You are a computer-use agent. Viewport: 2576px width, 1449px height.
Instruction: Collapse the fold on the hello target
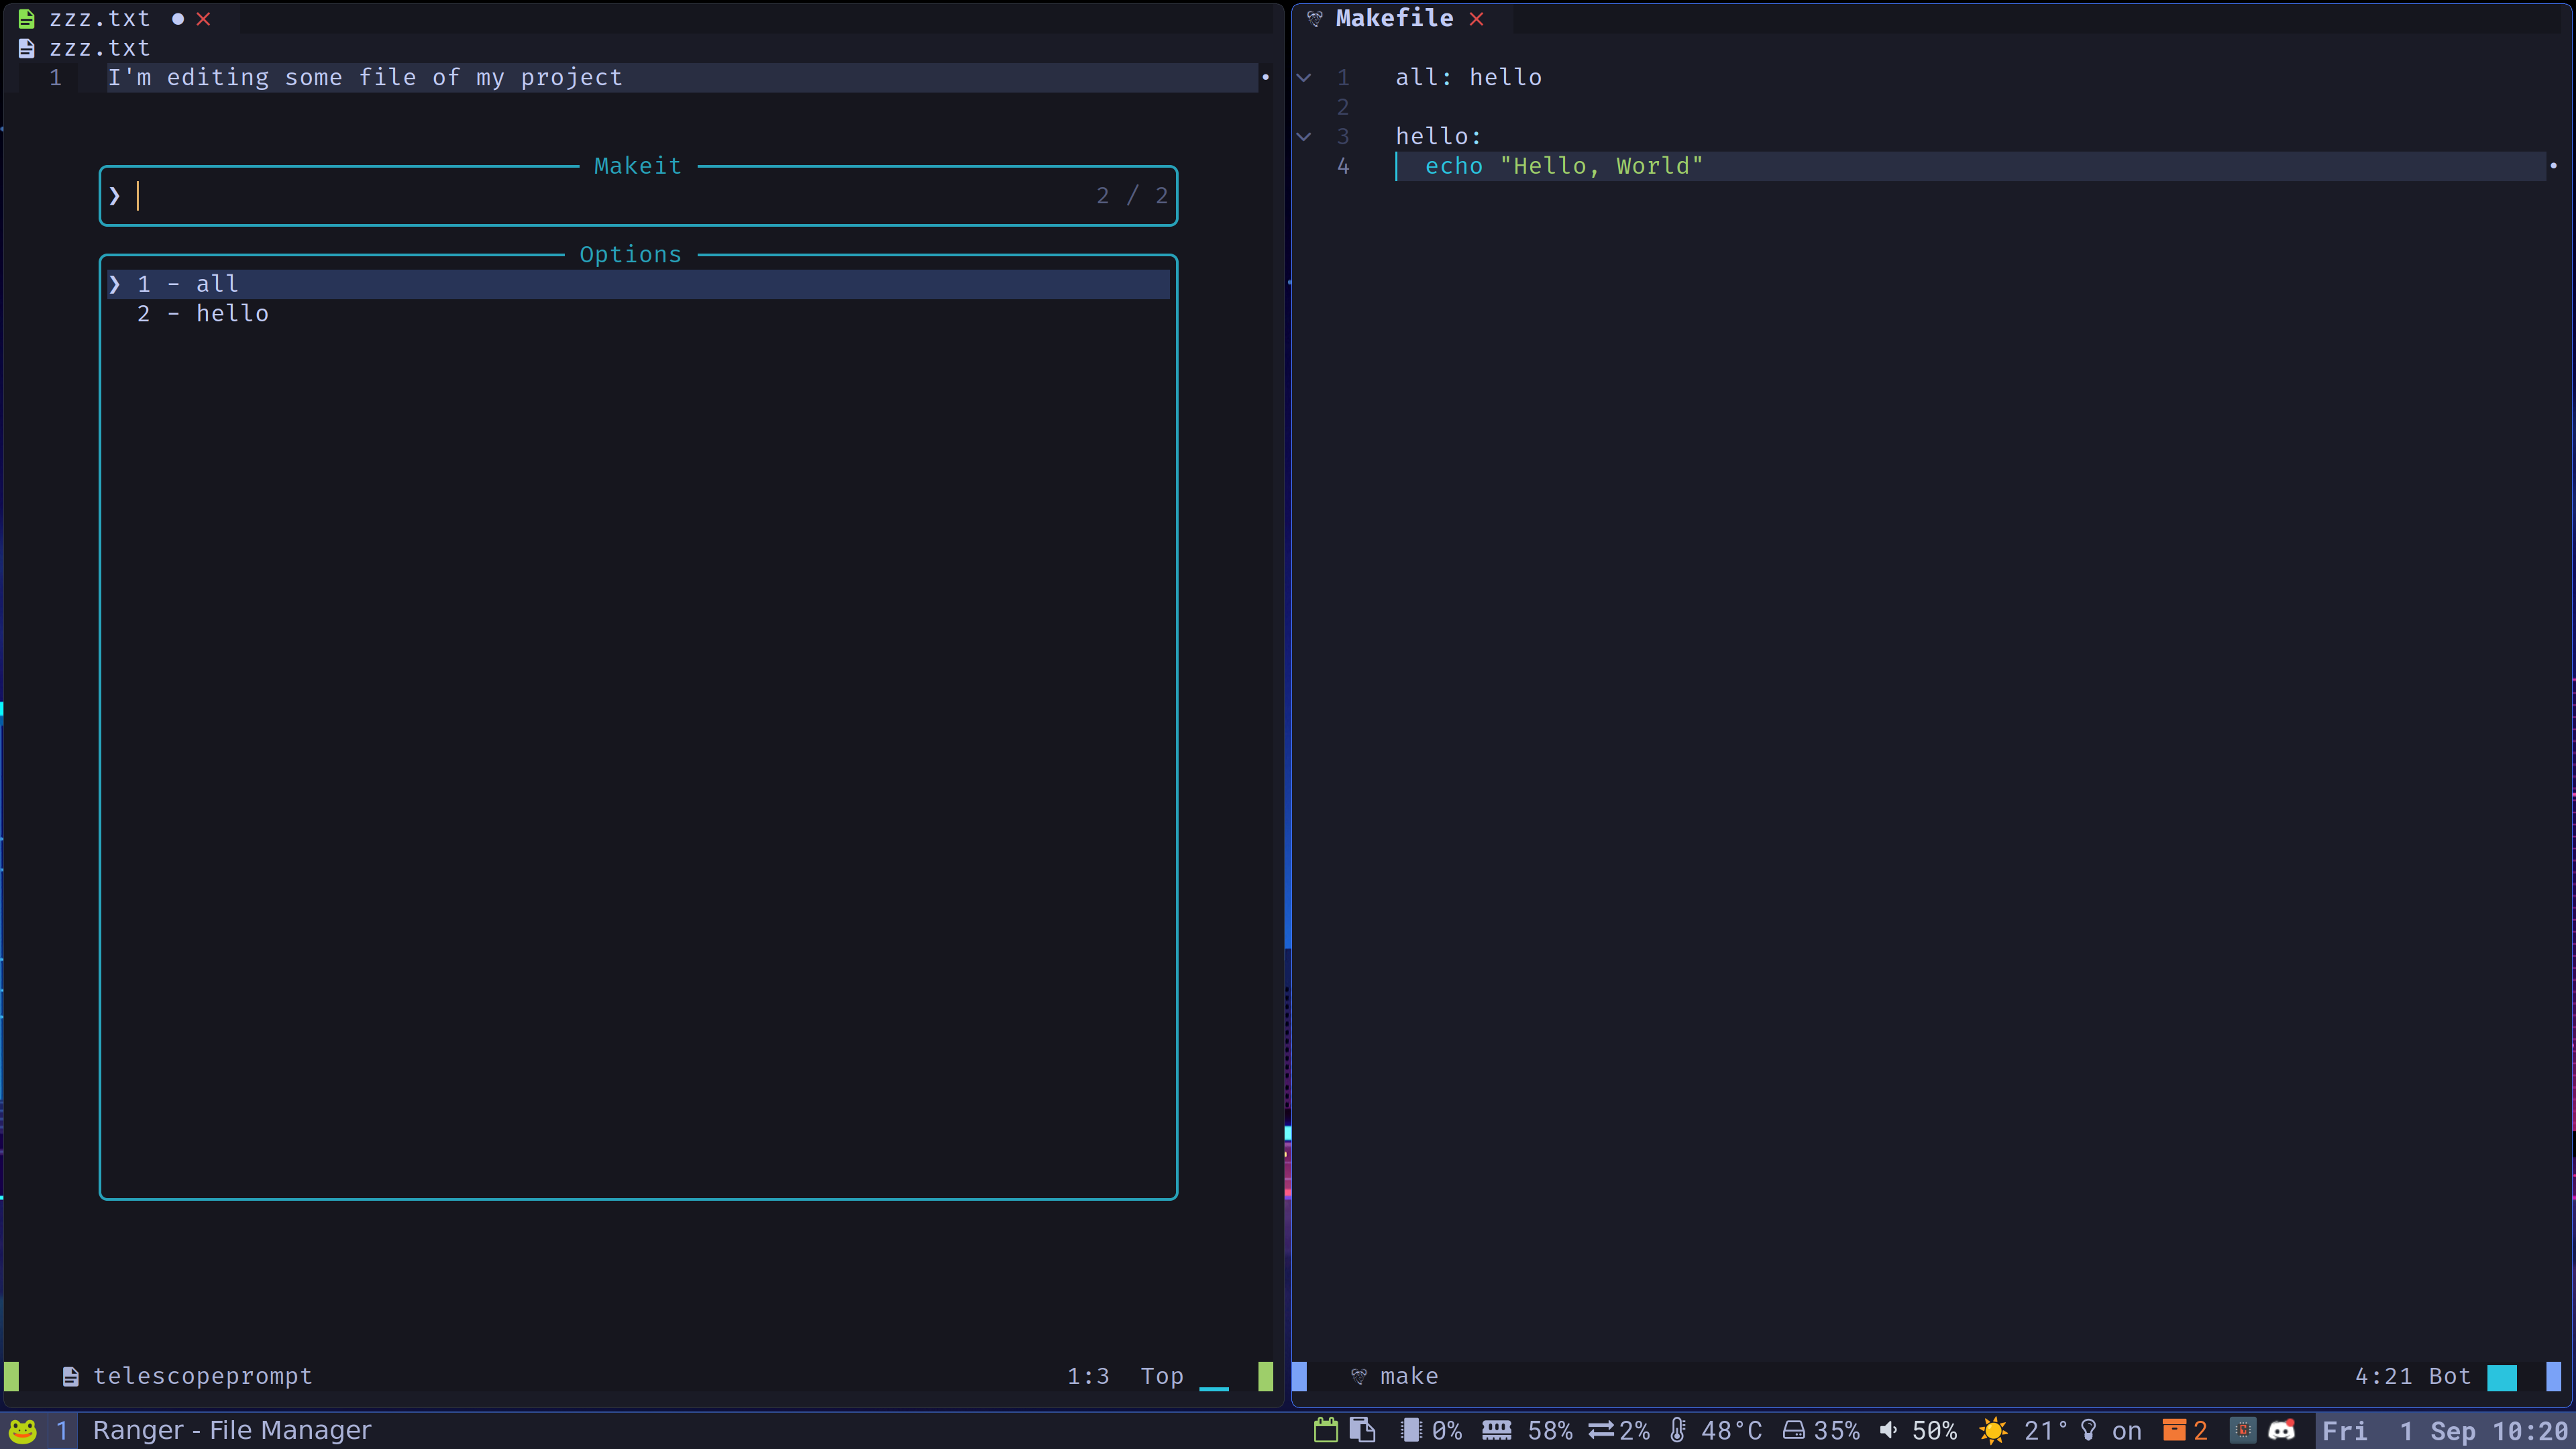(1305, 136)
